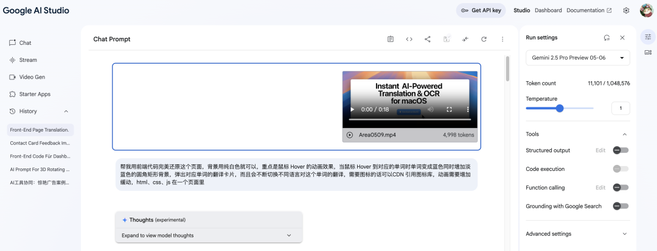Viewport: 657px width, 251px height.
Task: Open history item Front-End Page Translation
Action: pyautogui.click(x=40, y=130)
